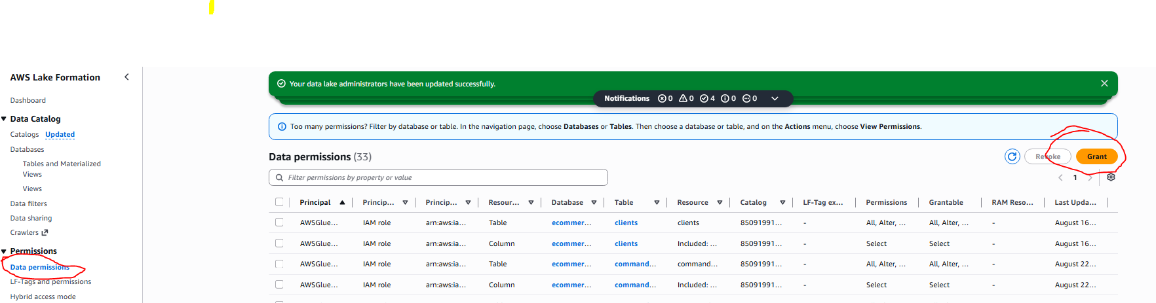The width and height of the screenshot is (1156, 303).
Task: Click the info count notification icon
Action: click(725, 99)
